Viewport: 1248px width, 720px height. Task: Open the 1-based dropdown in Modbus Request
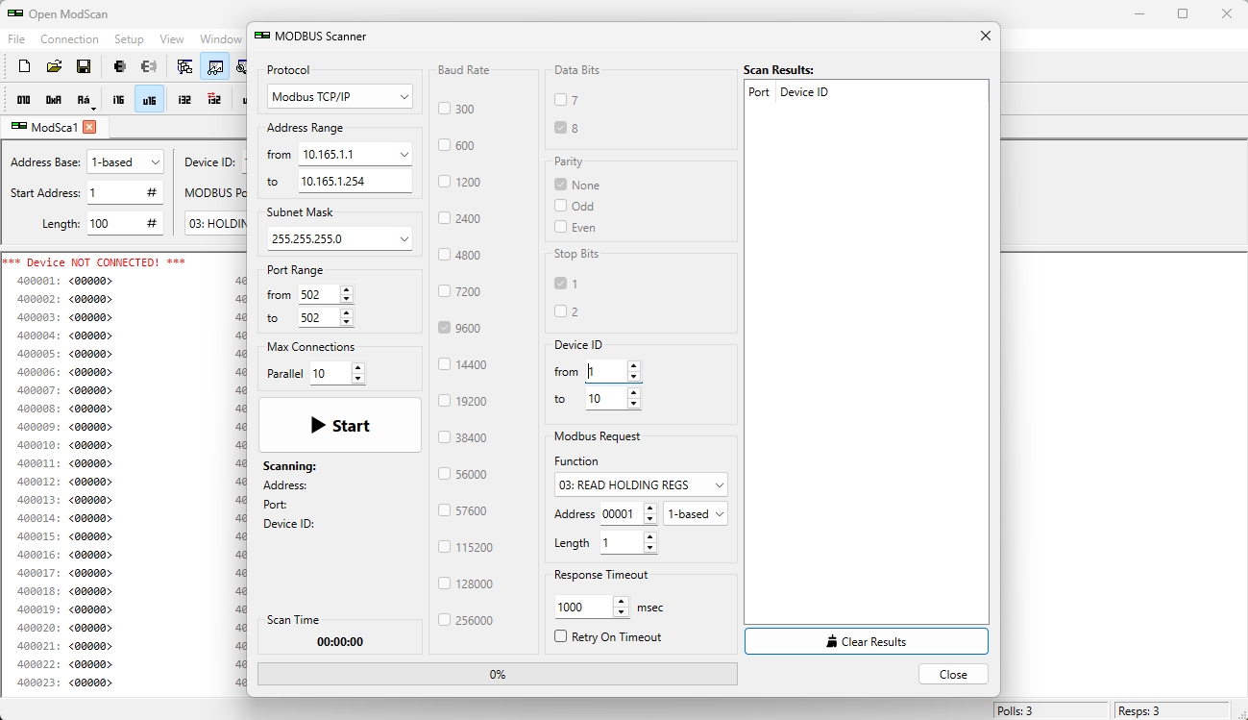696,514
